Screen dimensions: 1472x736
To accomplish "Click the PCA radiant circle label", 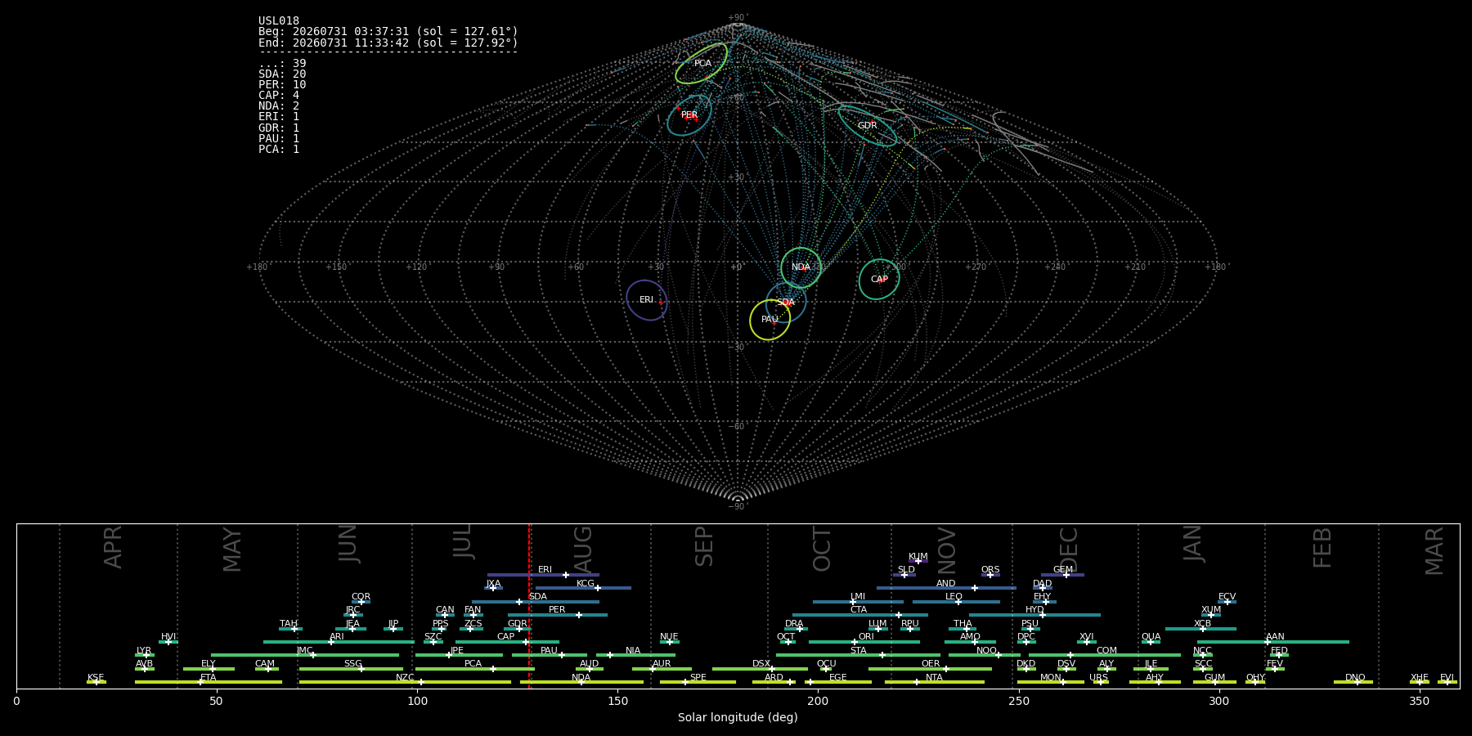I will click(702, 64).
